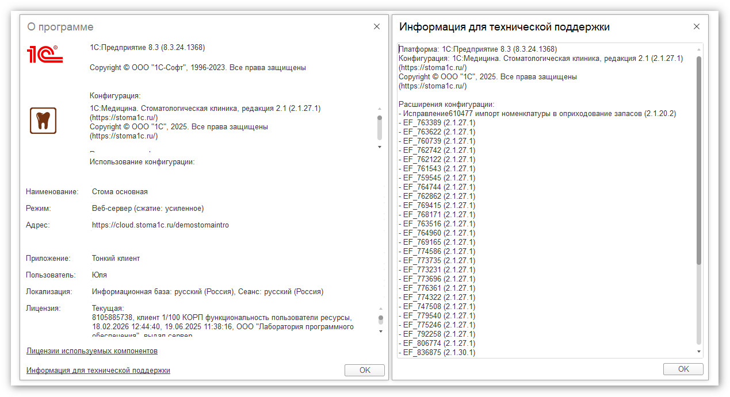Close the technical support information window
This screenshot has height=397, width=730.
697,26
